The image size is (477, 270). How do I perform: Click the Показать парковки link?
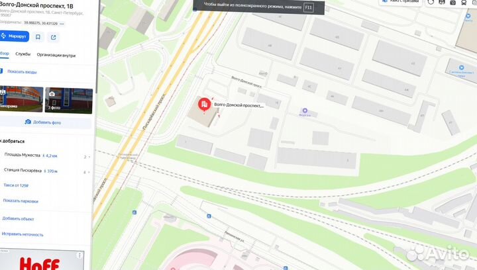click(21, 201)
